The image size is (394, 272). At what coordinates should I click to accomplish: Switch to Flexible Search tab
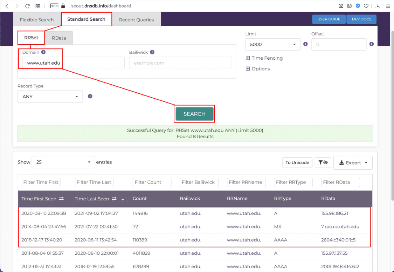(x=37, y=19)
